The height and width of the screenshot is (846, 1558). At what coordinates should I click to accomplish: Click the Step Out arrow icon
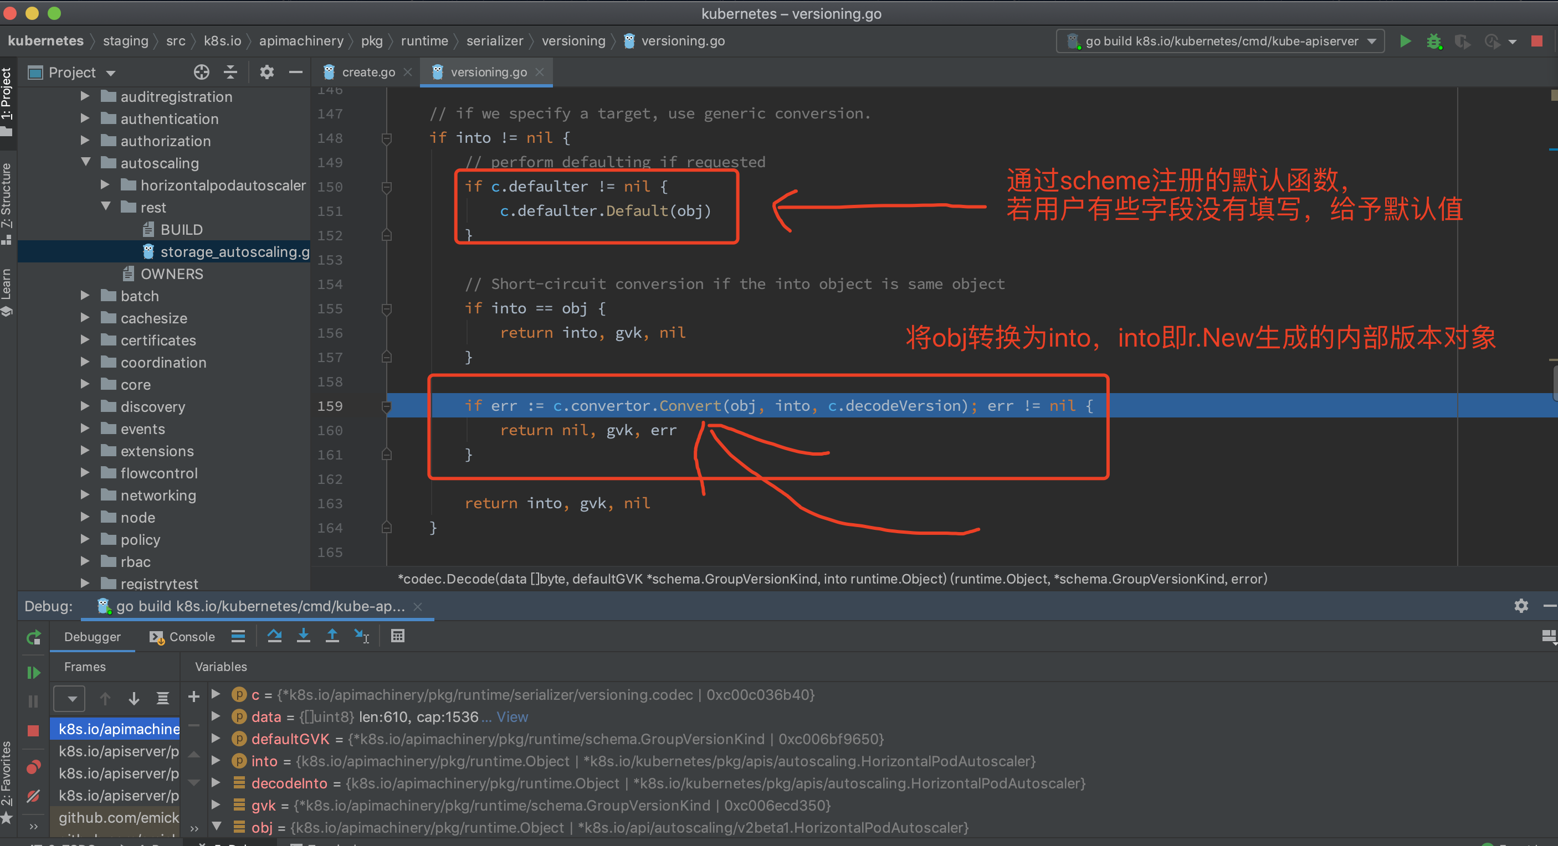coord(332,636)
